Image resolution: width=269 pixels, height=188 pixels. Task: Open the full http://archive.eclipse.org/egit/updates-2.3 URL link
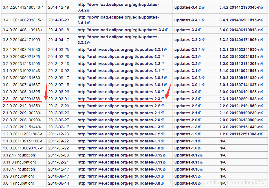click(x=121, y=99)
